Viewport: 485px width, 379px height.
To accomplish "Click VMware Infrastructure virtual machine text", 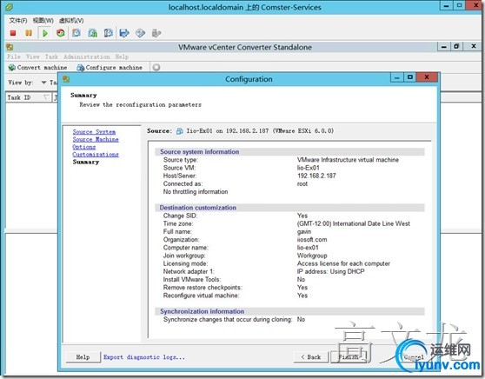I will tap(348, 160).
